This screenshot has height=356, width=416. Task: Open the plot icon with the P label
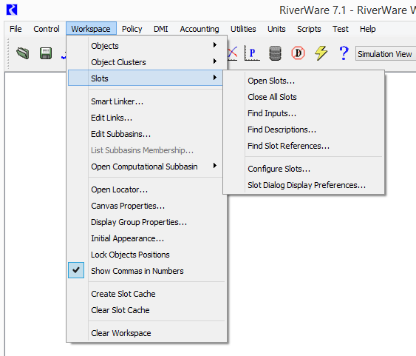pyautogui.click(x=252, y=53)
